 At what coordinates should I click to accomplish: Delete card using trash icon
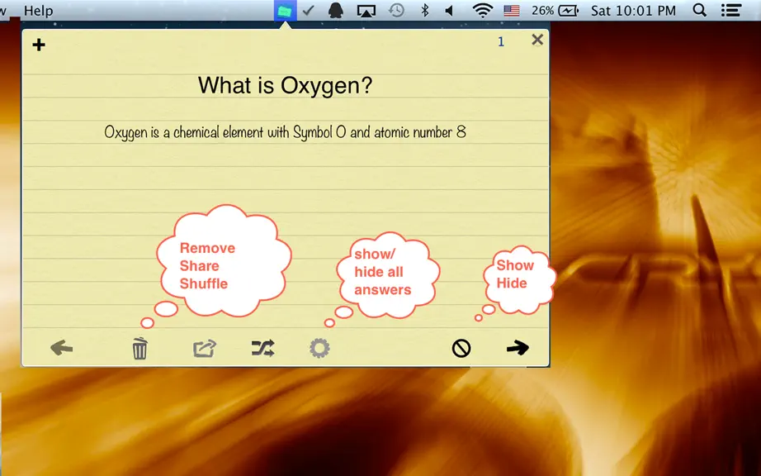139,348
